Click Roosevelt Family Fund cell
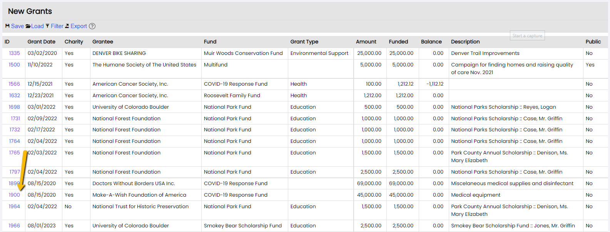 pyautogui.click(x=232, y=96)
